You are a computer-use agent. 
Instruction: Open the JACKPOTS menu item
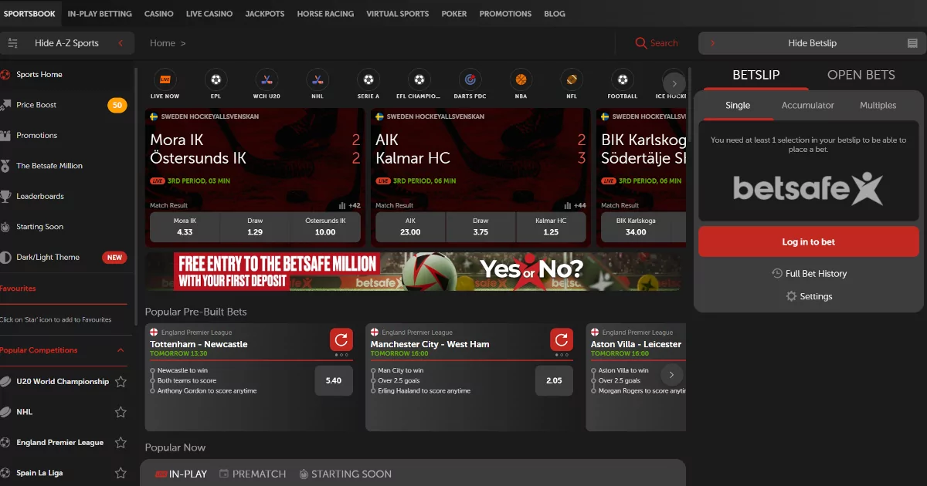click(x=265, y=14)
